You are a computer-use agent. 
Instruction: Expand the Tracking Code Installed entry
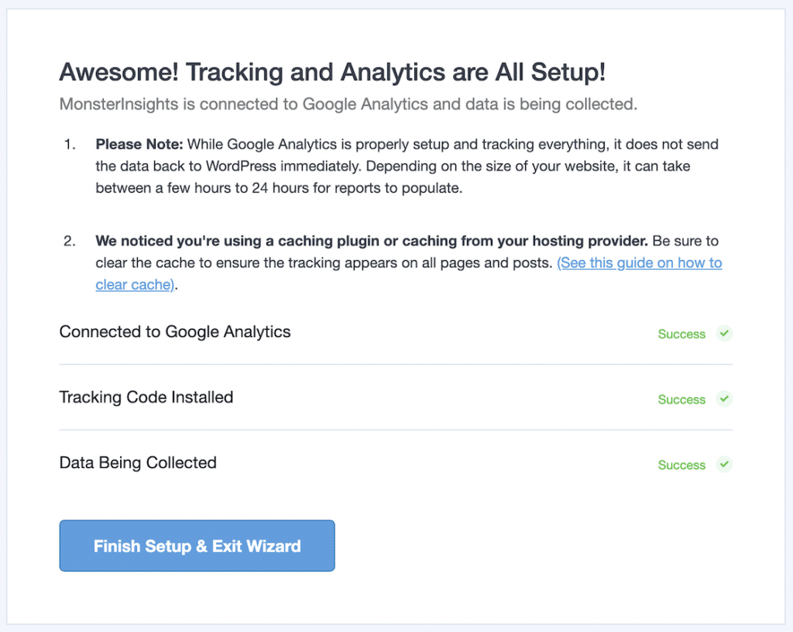tap(146, 397)
